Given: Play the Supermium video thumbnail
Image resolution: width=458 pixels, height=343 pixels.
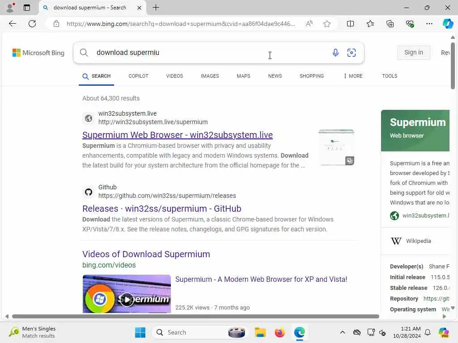Looking at the screenshot, I should [127, 294].
